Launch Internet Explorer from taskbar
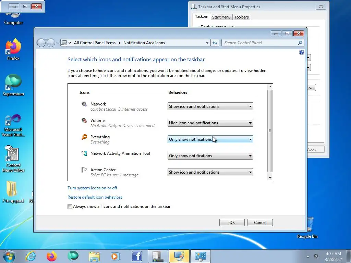351x263 pixels. point(31,256)
